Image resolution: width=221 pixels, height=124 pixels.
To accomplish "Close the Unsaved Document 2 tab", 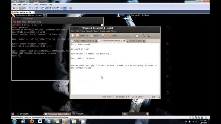I will coord(124,41).
